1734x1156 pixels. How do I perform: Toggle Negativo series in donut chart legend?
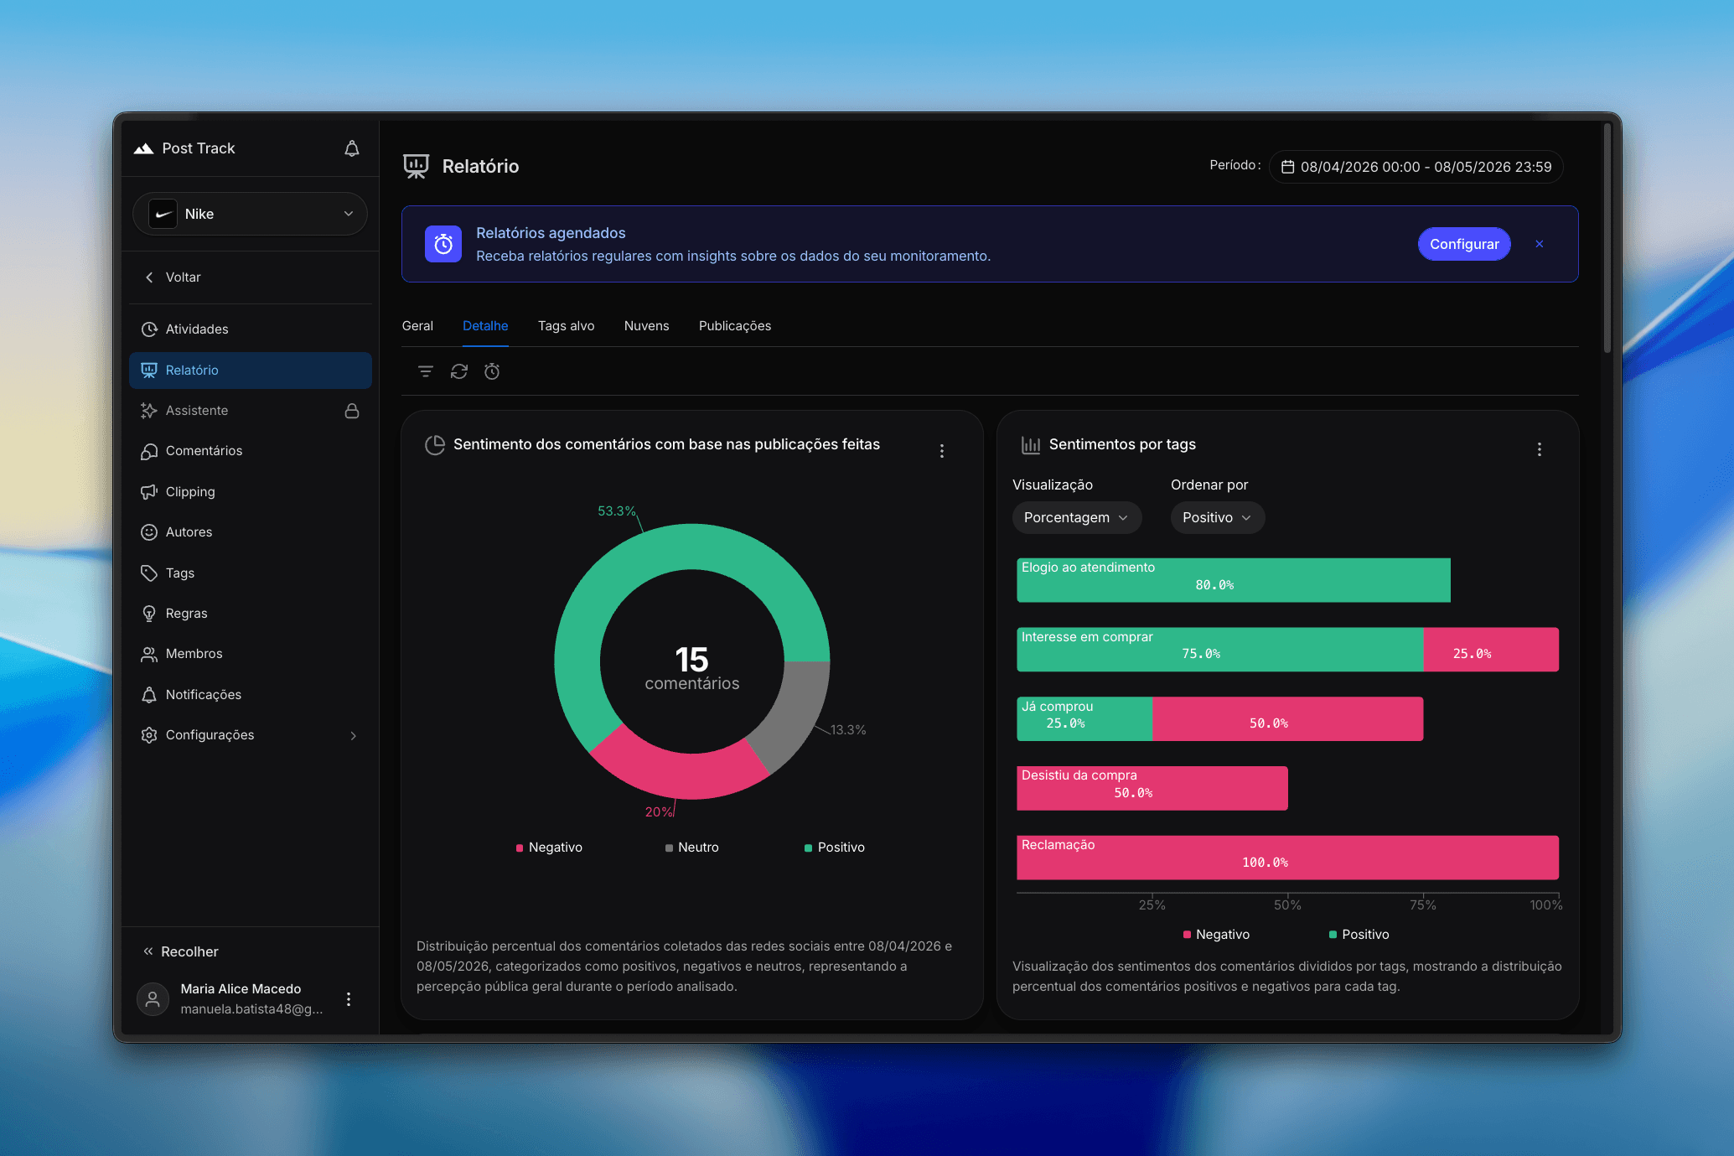click(x=549, y=848)
